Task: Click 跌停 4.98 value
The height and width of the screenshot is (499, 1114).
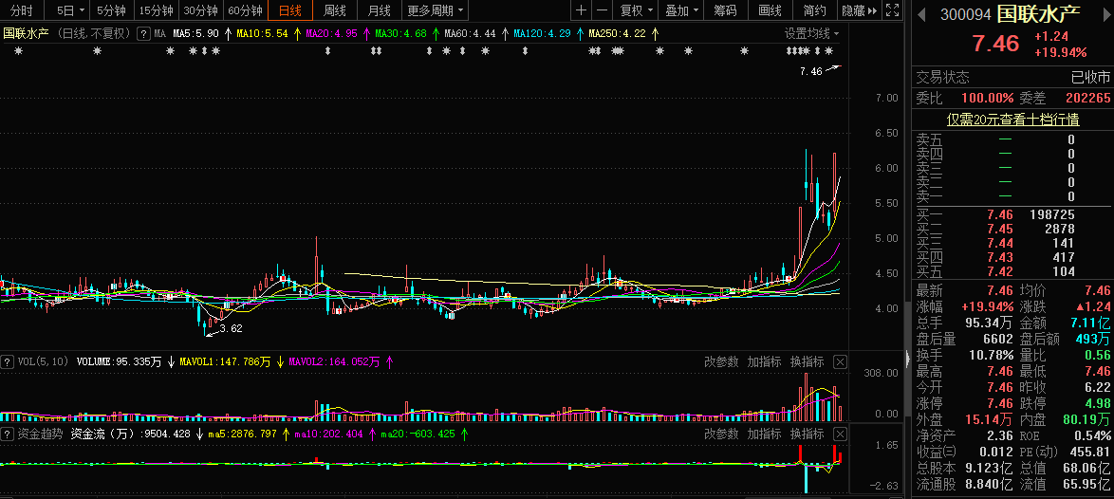Action: [1097, 403]
